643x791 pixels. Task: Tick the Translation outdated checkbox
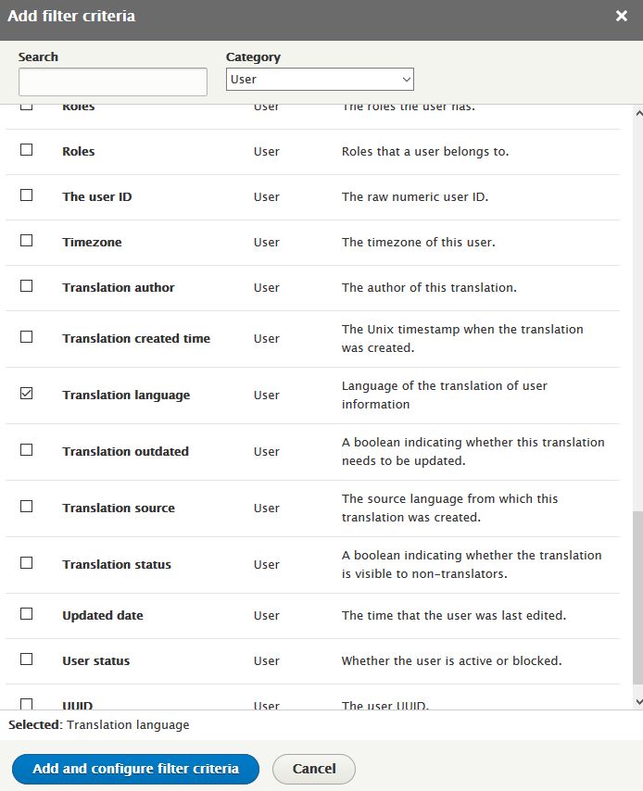coord(26,450)
